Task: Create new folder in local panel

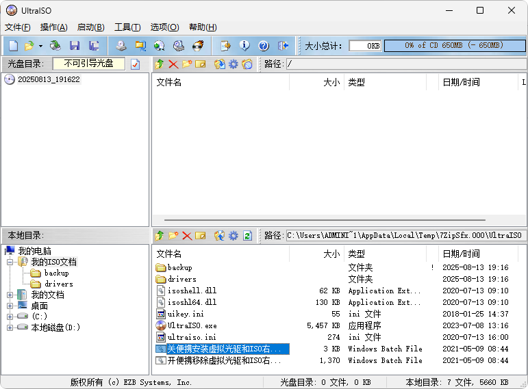Action: pos(173,235)
